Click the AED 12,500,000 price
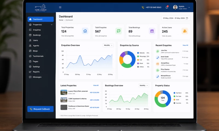219x131 pixels. point(94,93)
